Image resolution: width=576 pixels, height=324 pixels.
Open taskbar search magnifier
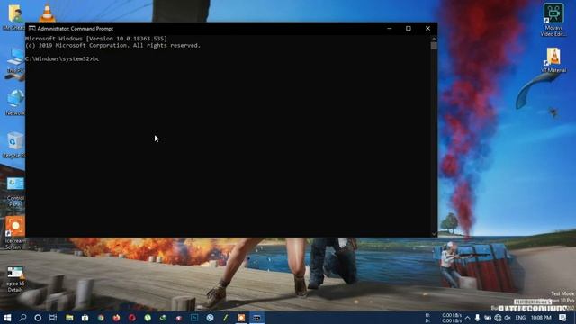(22, 318)
